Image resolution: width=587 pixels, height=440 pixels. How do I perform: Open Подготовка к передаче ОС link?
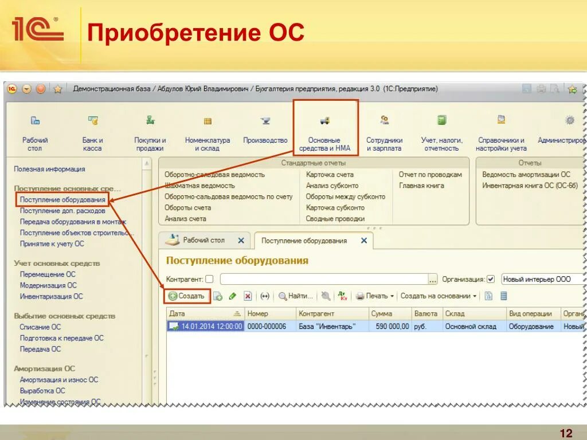62,338
